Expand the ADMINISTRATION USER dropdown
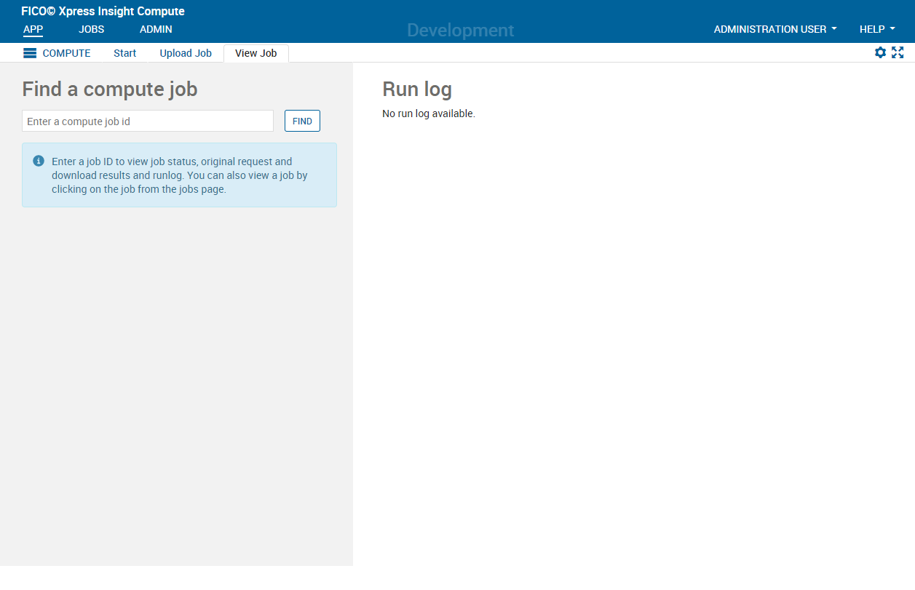915x590 pixels. 775,29
